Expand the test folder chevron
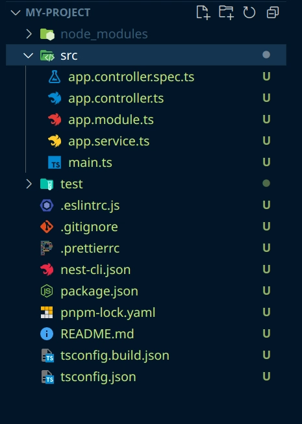302x424 pixels. pos(29,184)
